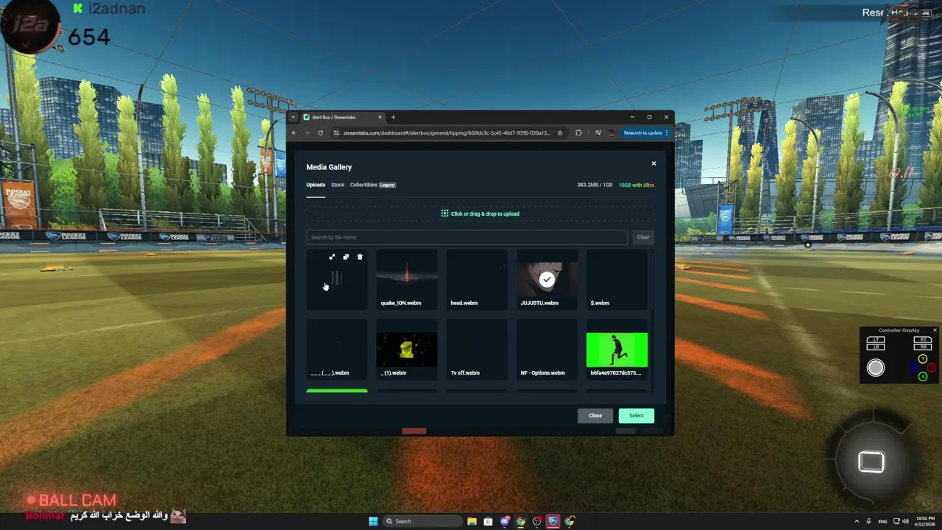Close the Alert Box / Streamlabs tab
This screenshot has height=530, width=942.
tap(380, 117)
